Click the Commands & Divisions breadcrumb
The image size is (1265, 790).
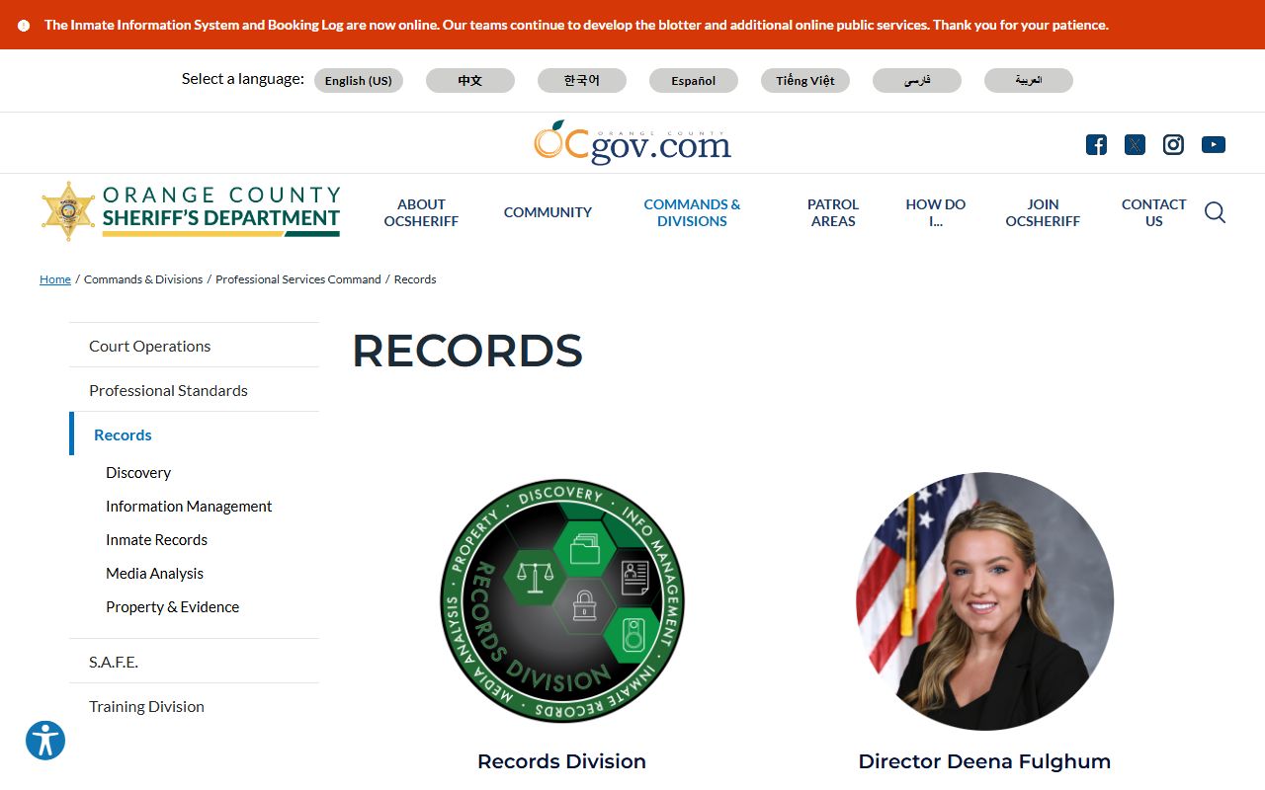click(143, 279)
